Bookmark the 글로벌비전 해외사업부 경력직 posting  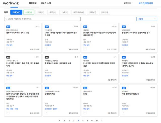click(x=46, y=79)
